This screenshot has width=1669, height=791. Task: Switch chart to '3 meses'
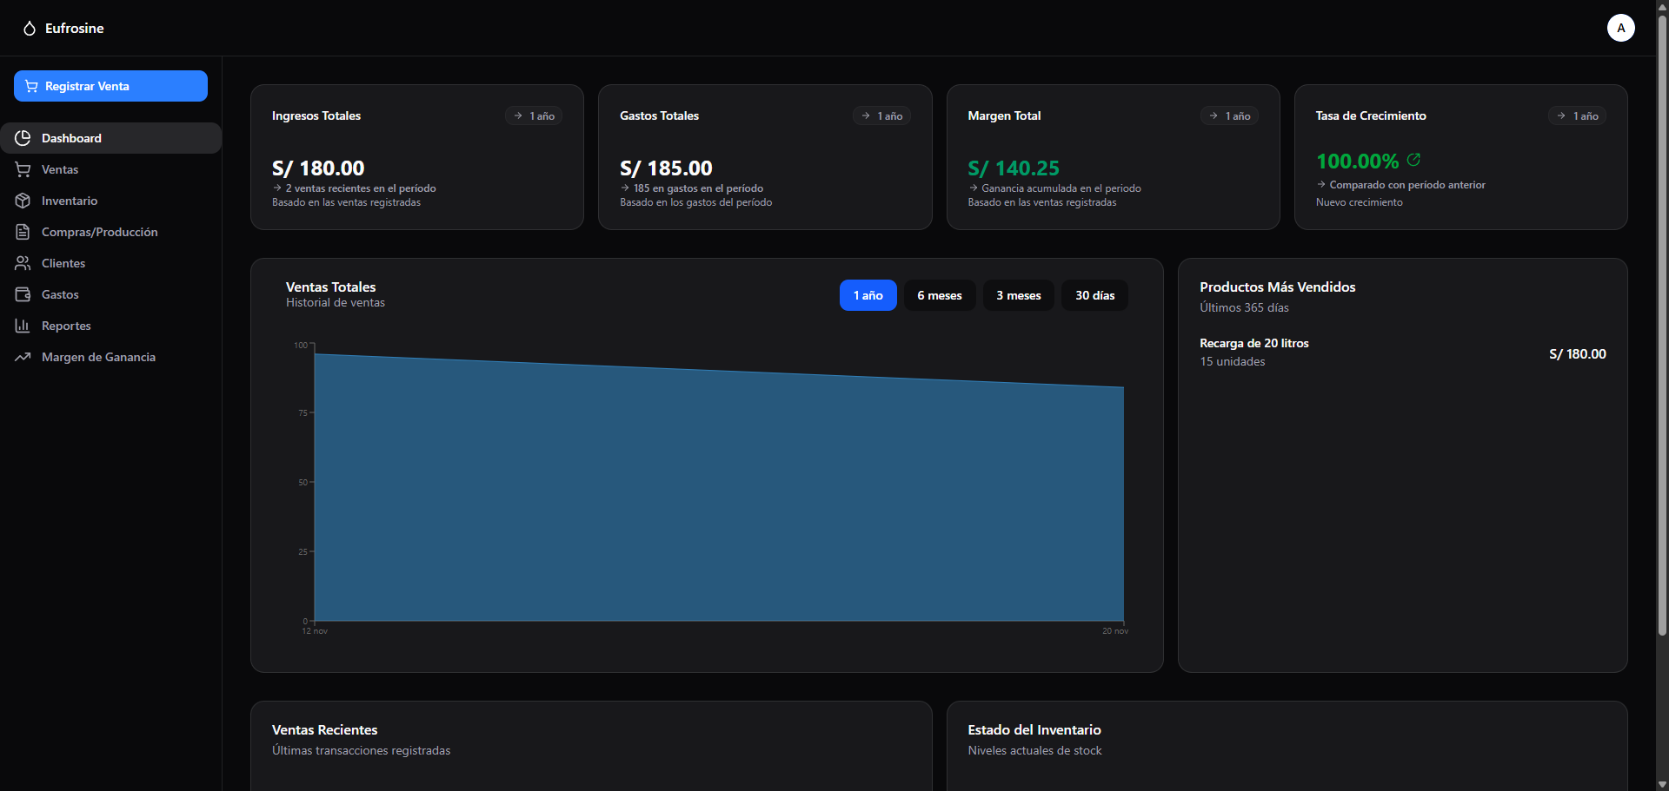[1019, 295]
